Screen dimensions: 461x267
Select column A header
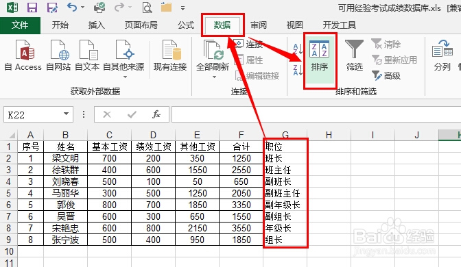[31, 135]
